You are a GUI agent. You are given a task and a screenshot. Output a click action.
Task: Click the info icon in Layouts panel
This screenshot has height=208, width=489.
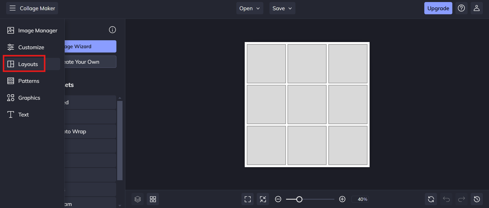[112, 30]
